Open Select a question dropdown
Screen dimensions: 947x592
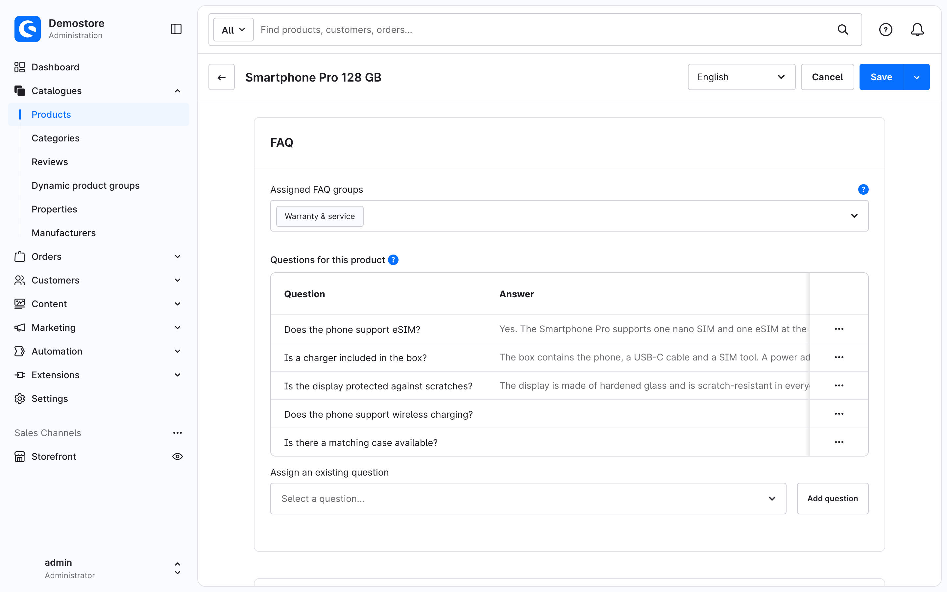coord(528,498)
